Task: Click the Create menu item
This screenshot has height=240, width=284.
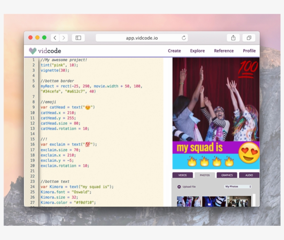Action: click(174, 51)
